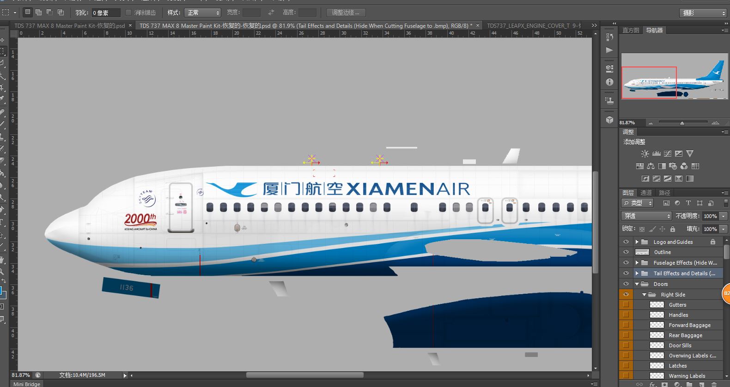Toggle the layer filter on/off switch
This screenshot has height=387, width=730.
tap(726, 203)
